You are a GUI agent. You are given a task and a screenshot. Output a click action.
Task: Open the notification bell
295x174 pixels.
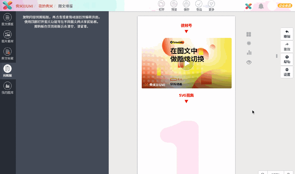[x=261, y=6]
